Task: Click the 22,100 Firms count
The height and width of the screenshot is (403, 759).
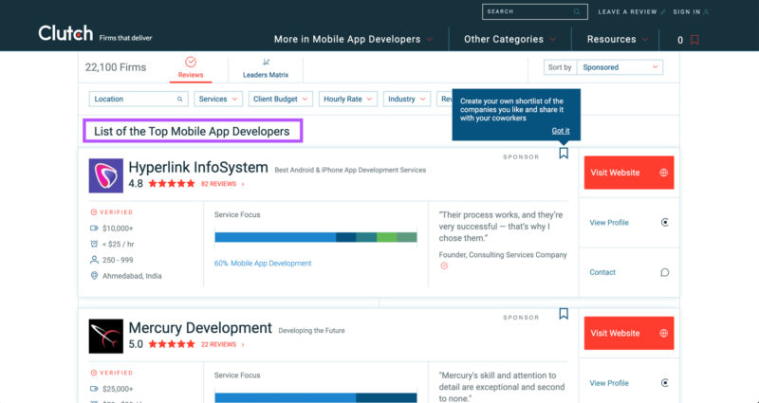Action: pyautogui.click(x=116, y=67)
